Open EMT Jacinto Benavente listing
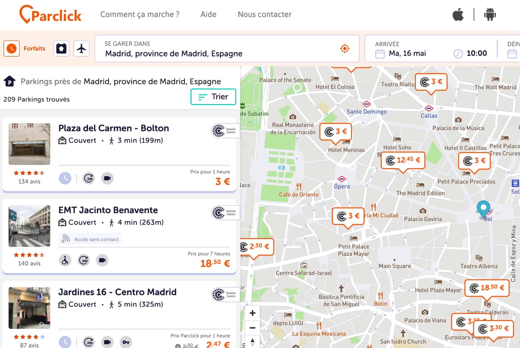520x348 pixels. [108, 210]
